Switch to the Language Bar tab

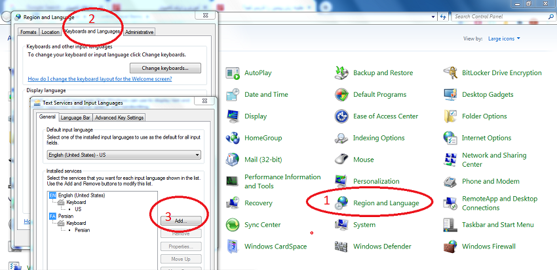[x=75, y=118]
